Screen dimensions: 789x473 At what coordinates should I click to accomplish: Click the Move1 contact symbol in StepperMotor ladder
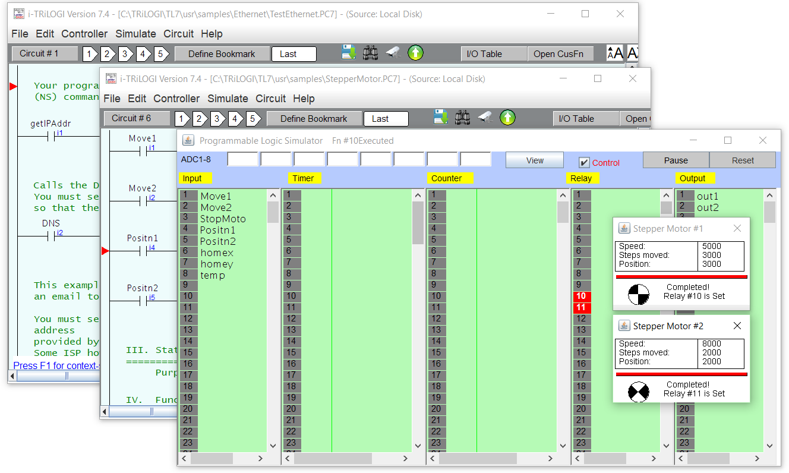tap(143, 152)
